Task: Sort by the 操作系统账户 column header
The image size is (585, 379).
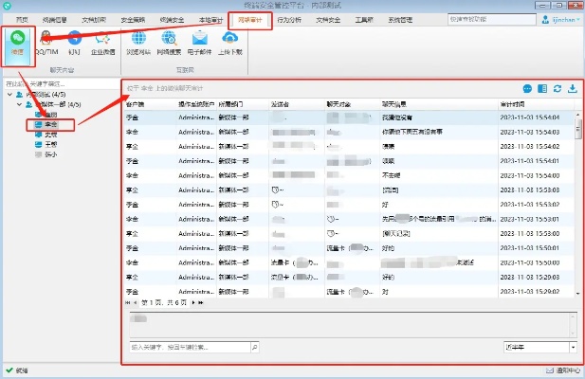Action: (x=196, y=105)
